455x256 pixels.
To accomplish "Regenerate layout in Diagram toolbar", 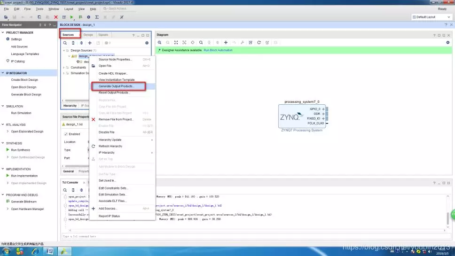I will point(259,42).
